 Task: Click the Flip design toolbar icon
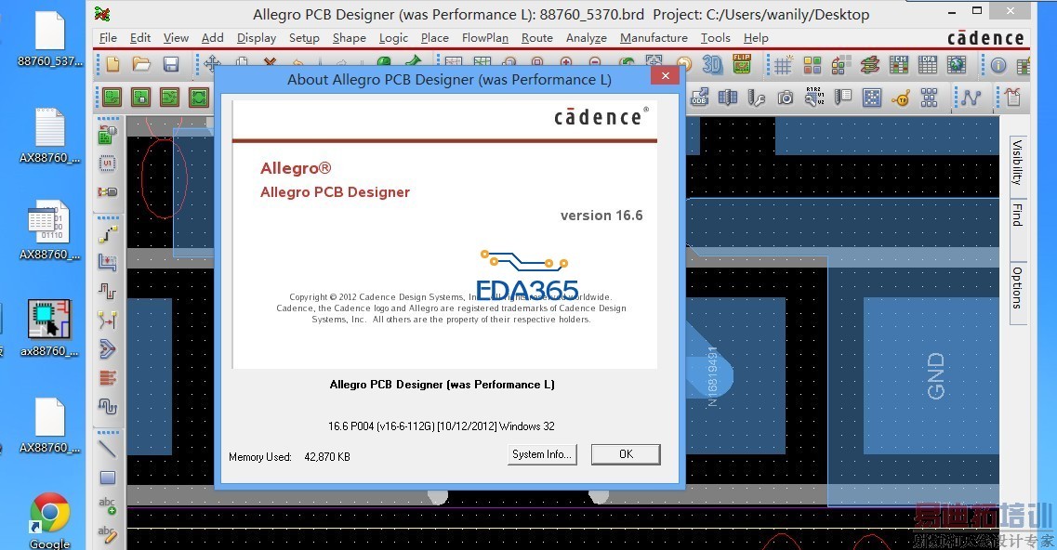[x=742, y=64]
